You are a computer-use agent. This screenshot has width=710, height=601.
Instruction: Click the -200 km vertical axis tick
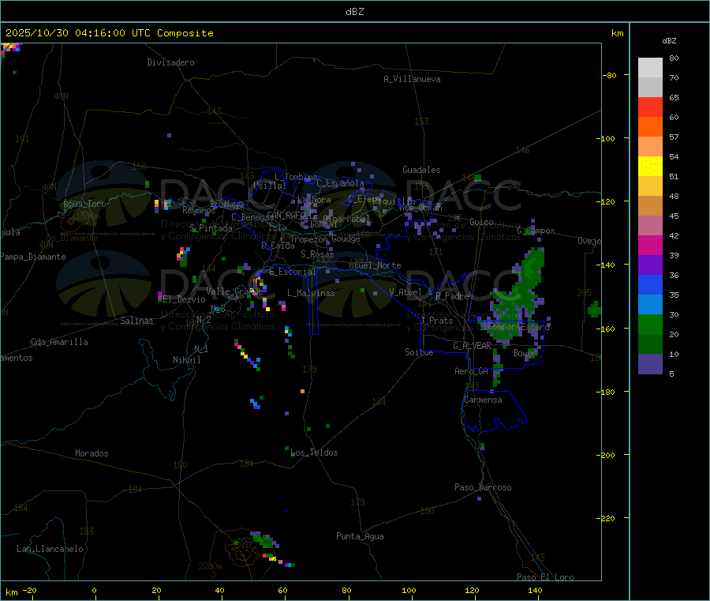605,455
